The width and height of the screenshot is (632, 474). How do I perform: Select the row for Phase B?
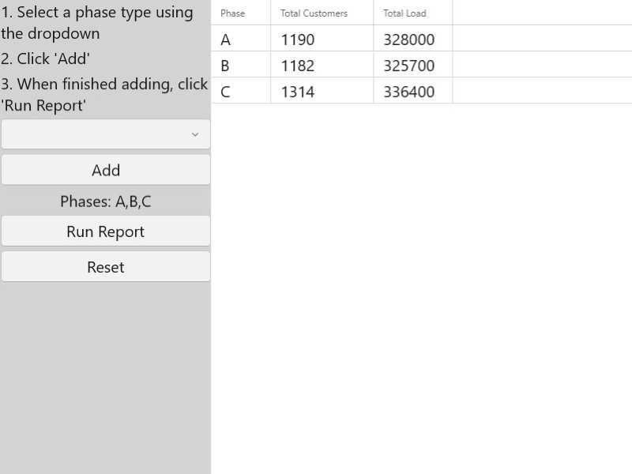225,65
